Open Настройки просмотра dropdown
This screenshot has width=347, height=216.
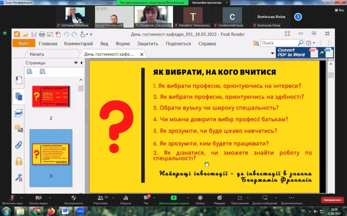[x=210, y=3]
